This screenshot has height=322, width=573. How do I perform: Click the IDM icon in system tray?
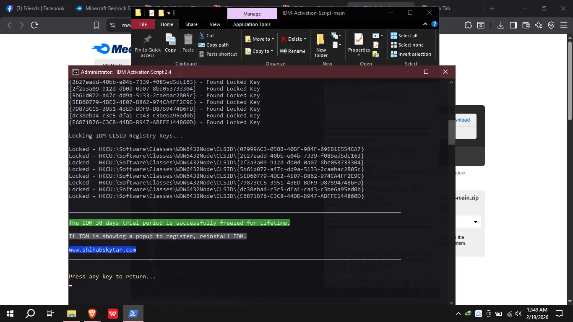(469, 313)
